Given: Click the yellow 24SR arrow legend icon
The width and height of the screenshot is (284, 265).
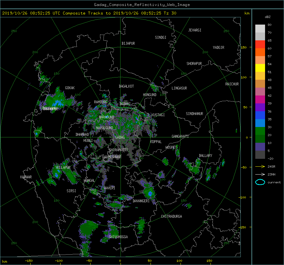Looking at the screenshot, I should [x=260, y=166].
